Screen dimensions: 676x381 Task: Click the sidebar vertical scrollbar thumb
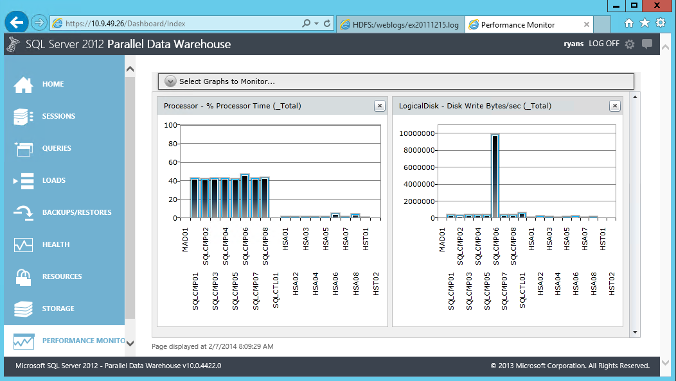[x=130, y=198]
